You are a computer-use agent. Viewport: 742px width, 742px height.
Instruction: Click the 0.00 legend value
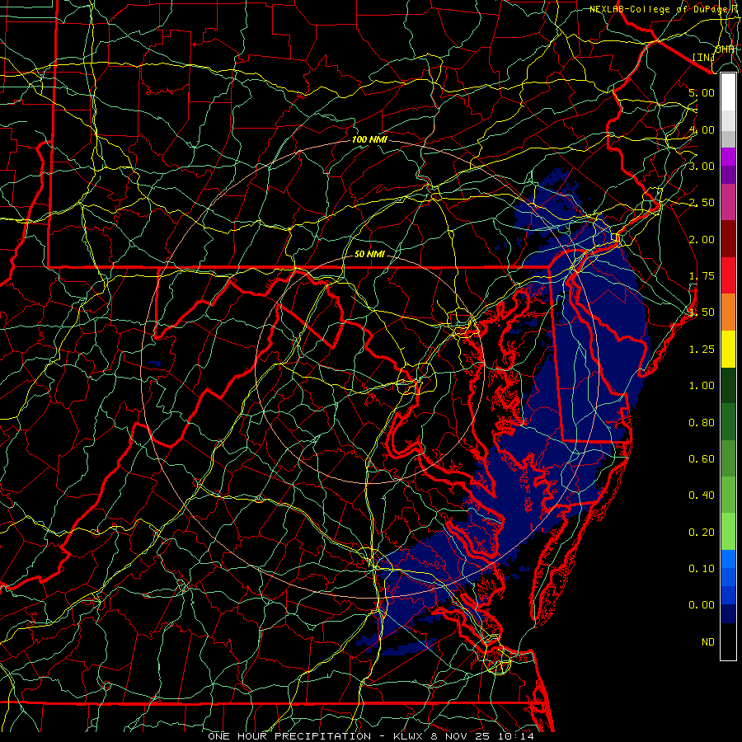pyautogui.click(x=702, y=605)
